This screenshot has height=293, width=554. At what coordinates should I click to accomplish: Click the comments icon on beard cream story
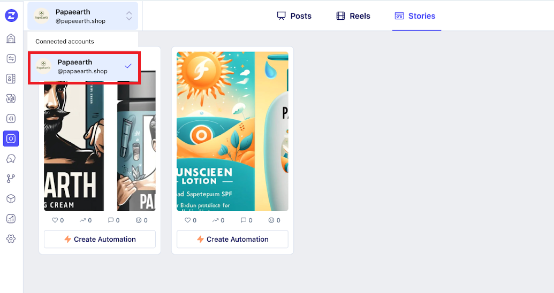click(111, 220)
